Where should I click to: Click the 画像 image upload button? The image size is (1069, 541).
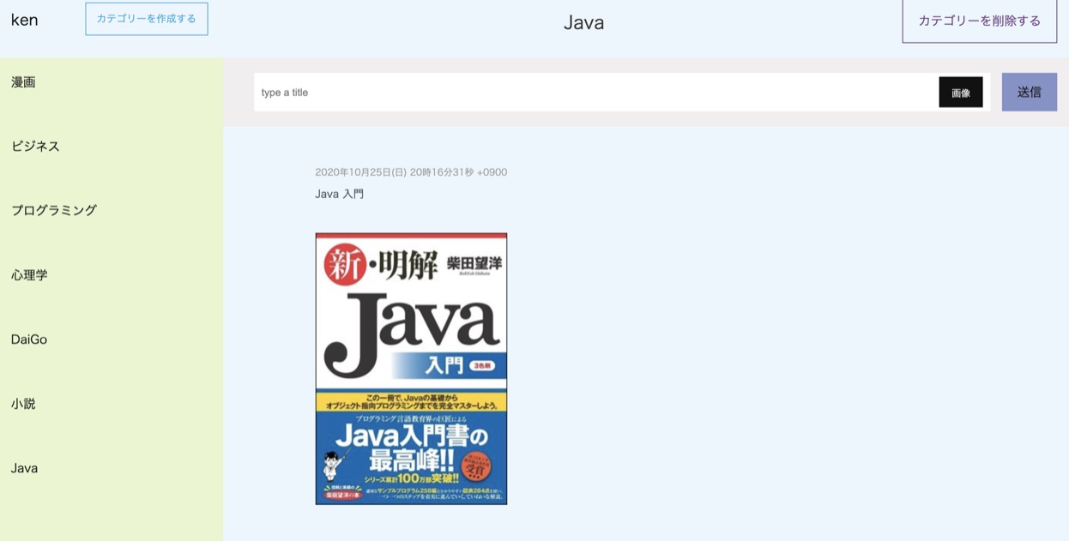coord(961,93)
